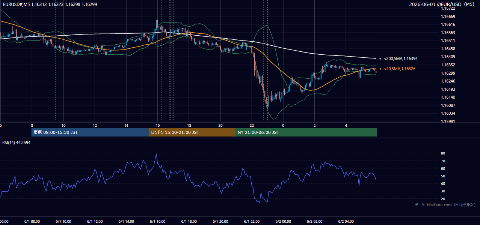Select the NY 21:00-06:00 JST session bar

click(306, 132)
